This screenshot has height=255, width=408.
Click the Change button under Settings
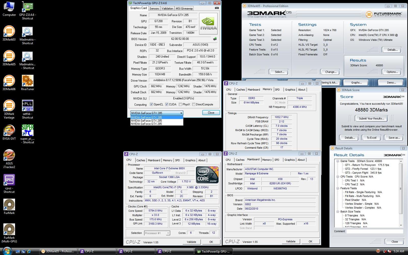point(331,72)
